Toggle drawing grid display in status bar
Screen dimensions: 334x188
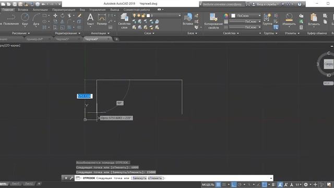tap(218, 184)
